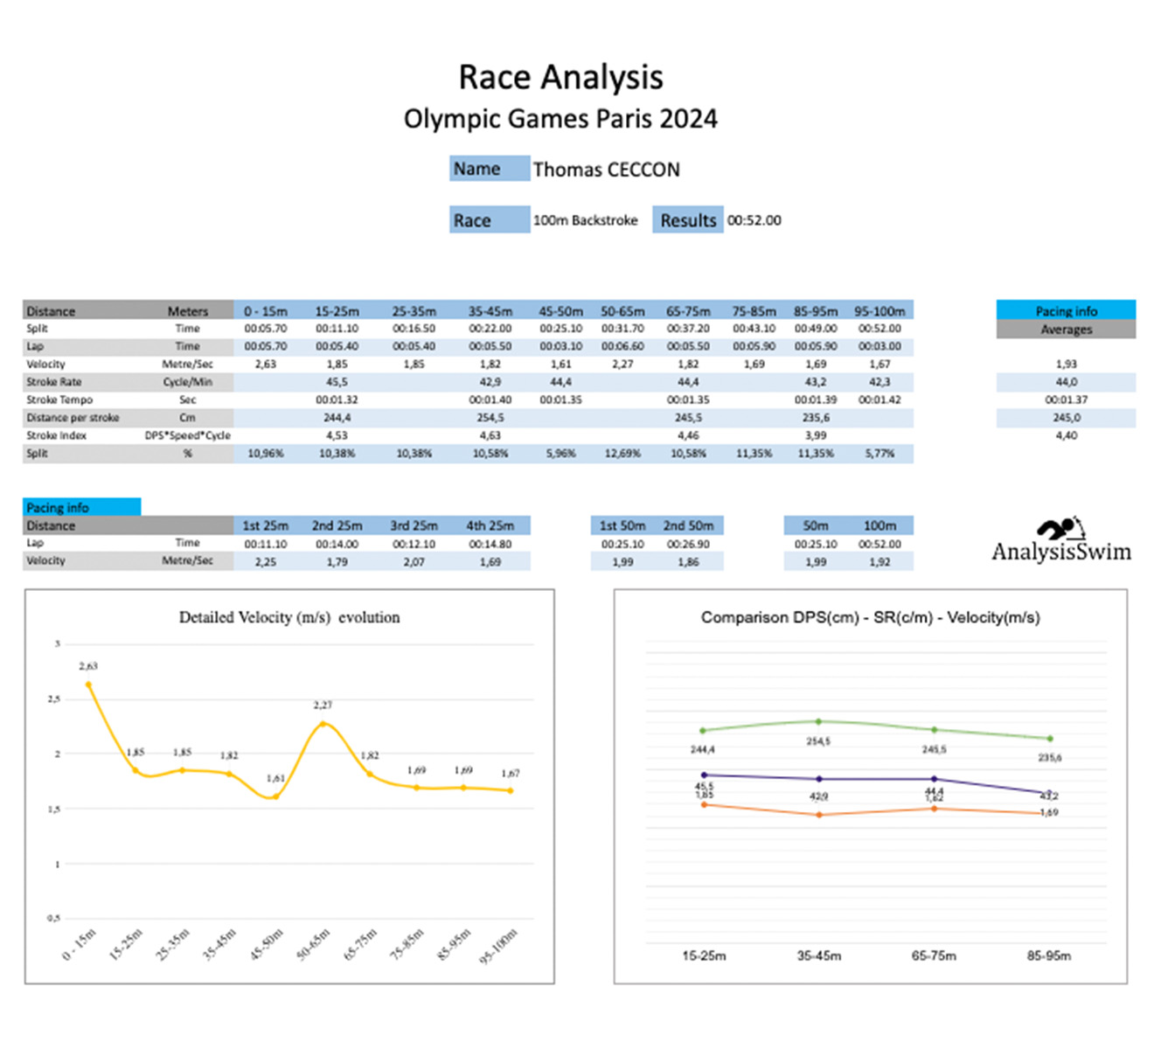Select the blue Name label cell

pyautogui.click(x=489, y=169)
